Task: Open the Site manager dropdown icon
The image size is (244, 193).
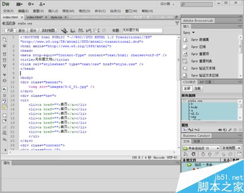Action: point(42,4)
